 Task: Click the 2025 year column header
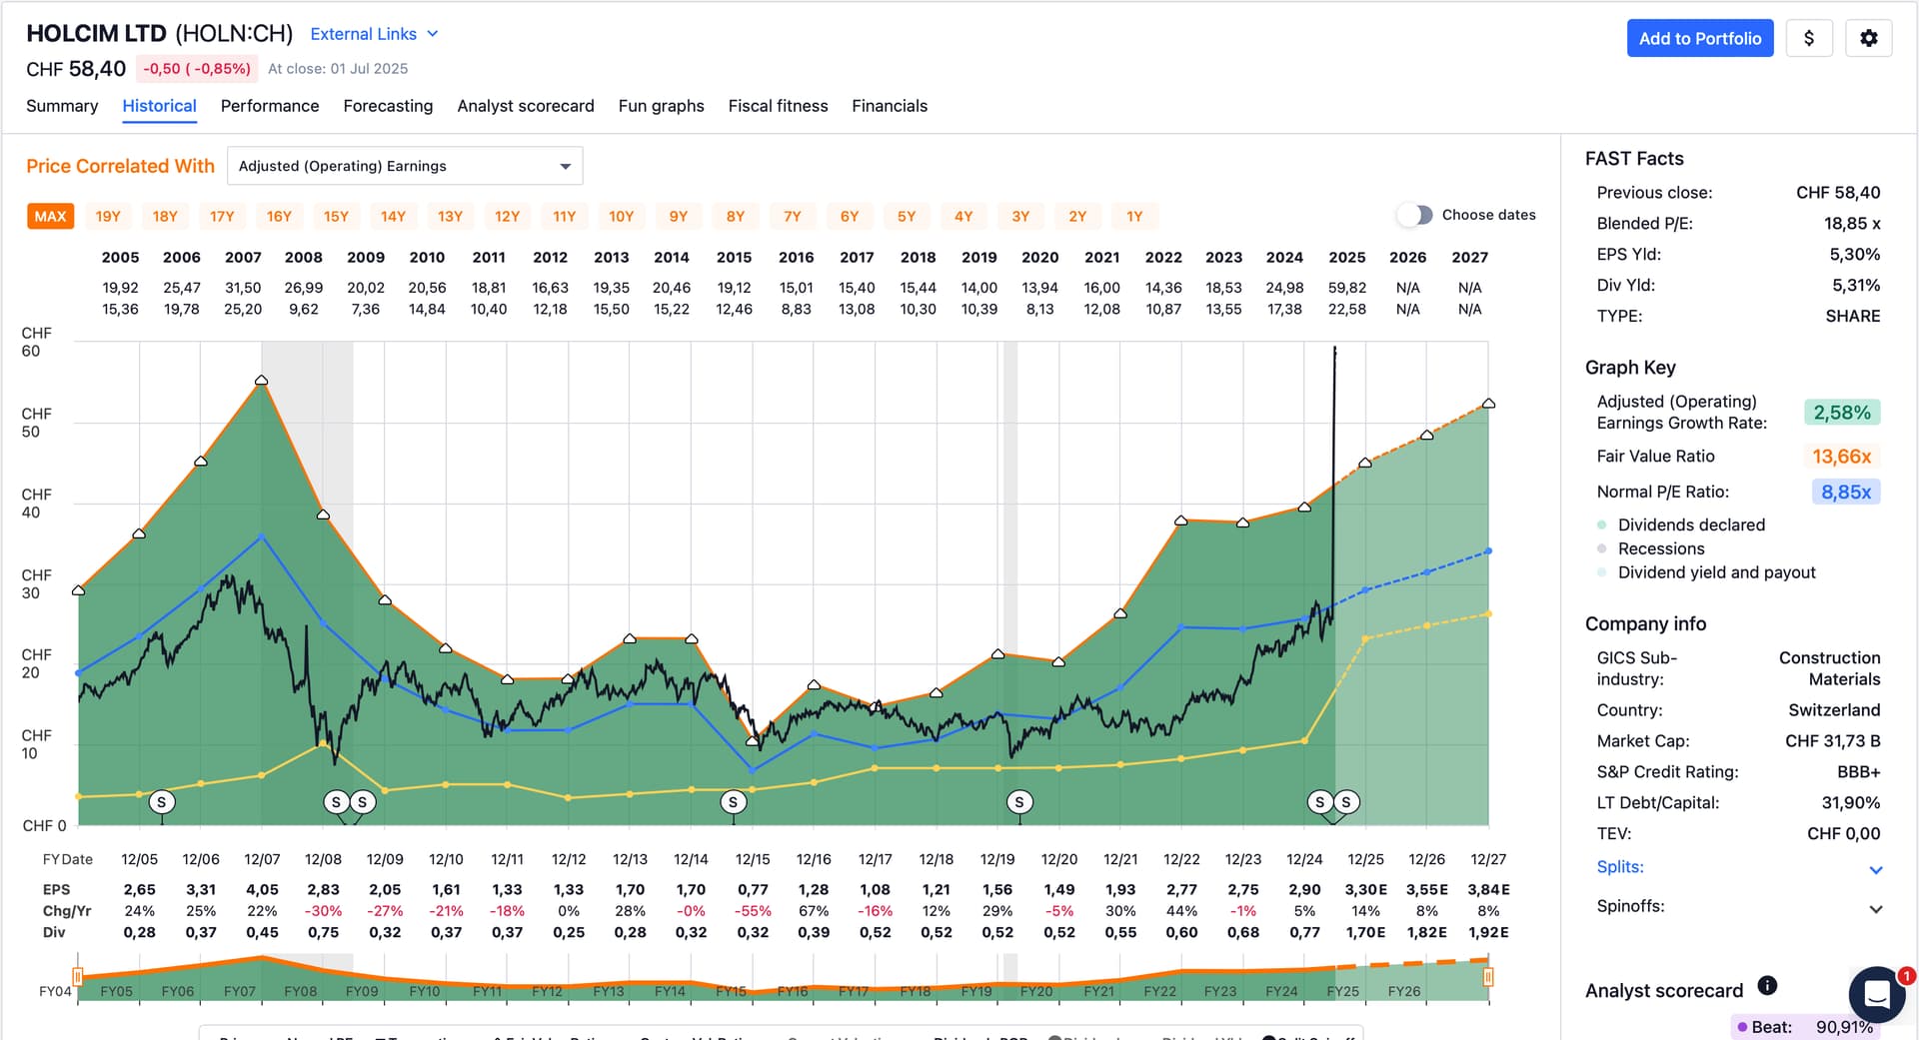(x=1346, y=257)
